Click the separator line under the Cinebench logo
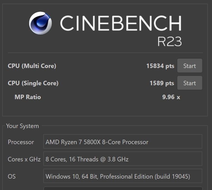 [105, 52]
